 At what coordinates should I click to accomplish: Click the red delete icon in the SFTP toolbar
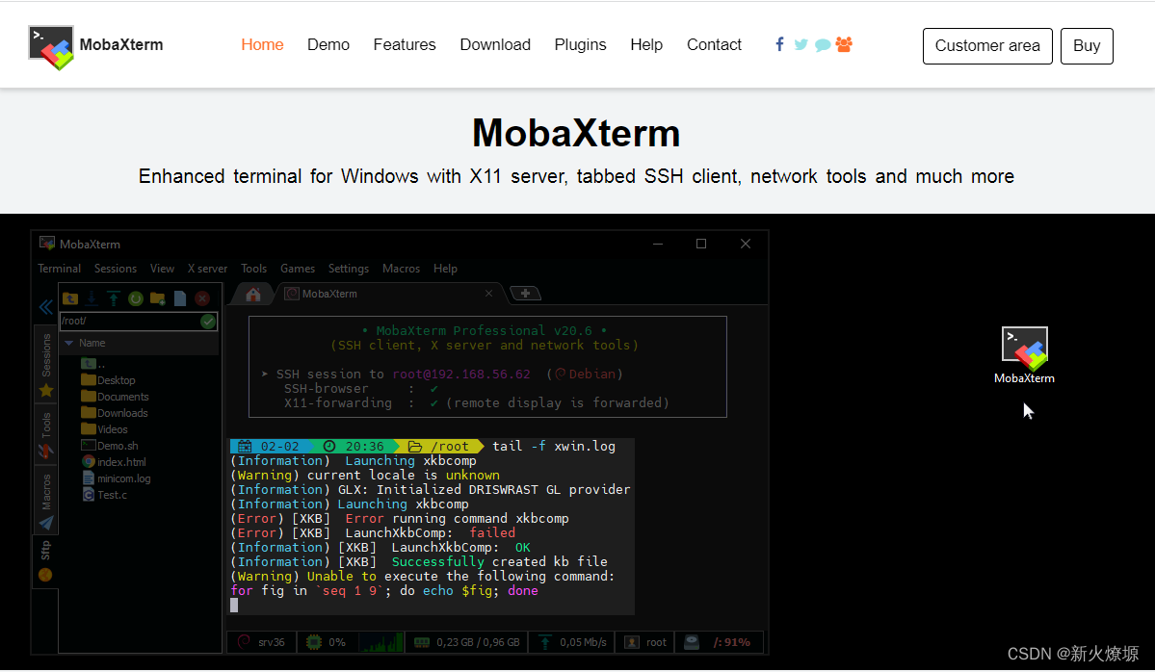202,298
